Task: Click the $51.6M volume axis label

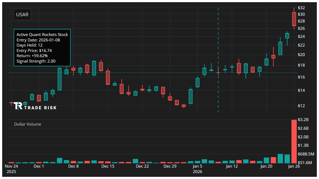Action: click(305, 162)
